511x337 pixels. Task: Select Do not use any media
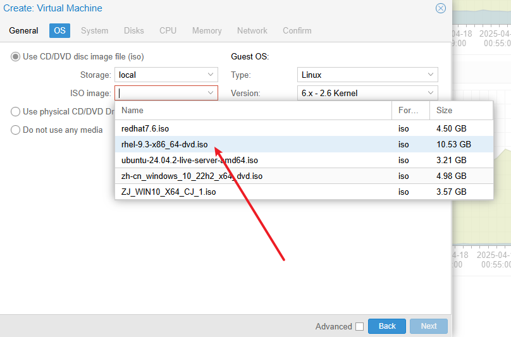click(15, 130)
